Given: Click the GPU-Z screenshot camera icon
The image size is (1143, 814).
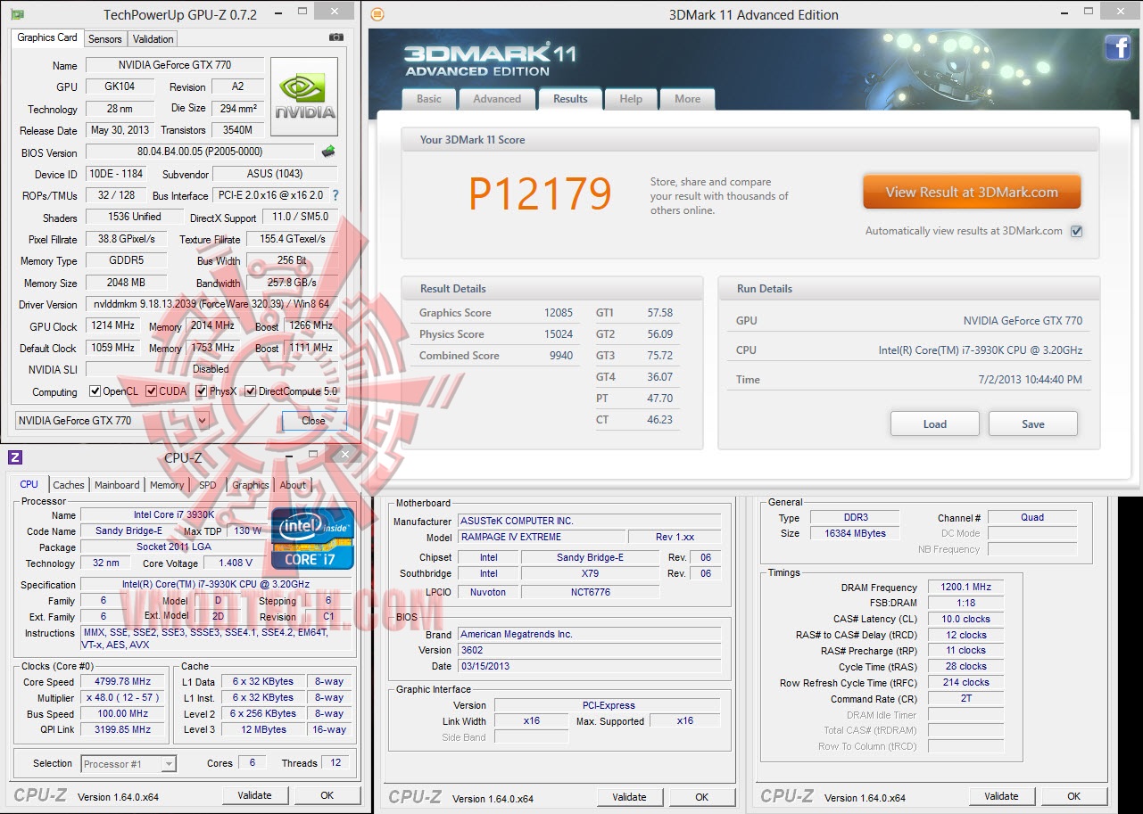Looking at the screenshot, I should click(x=336, y=37).
